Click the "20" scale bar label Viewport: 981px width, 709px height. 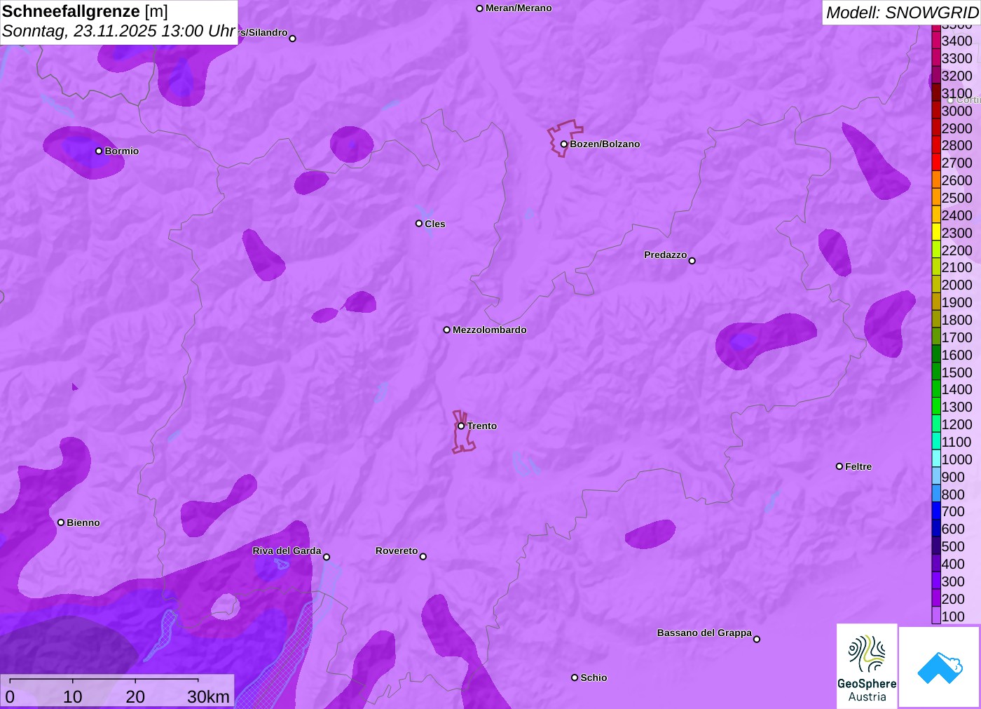click(x=135, y=696)
